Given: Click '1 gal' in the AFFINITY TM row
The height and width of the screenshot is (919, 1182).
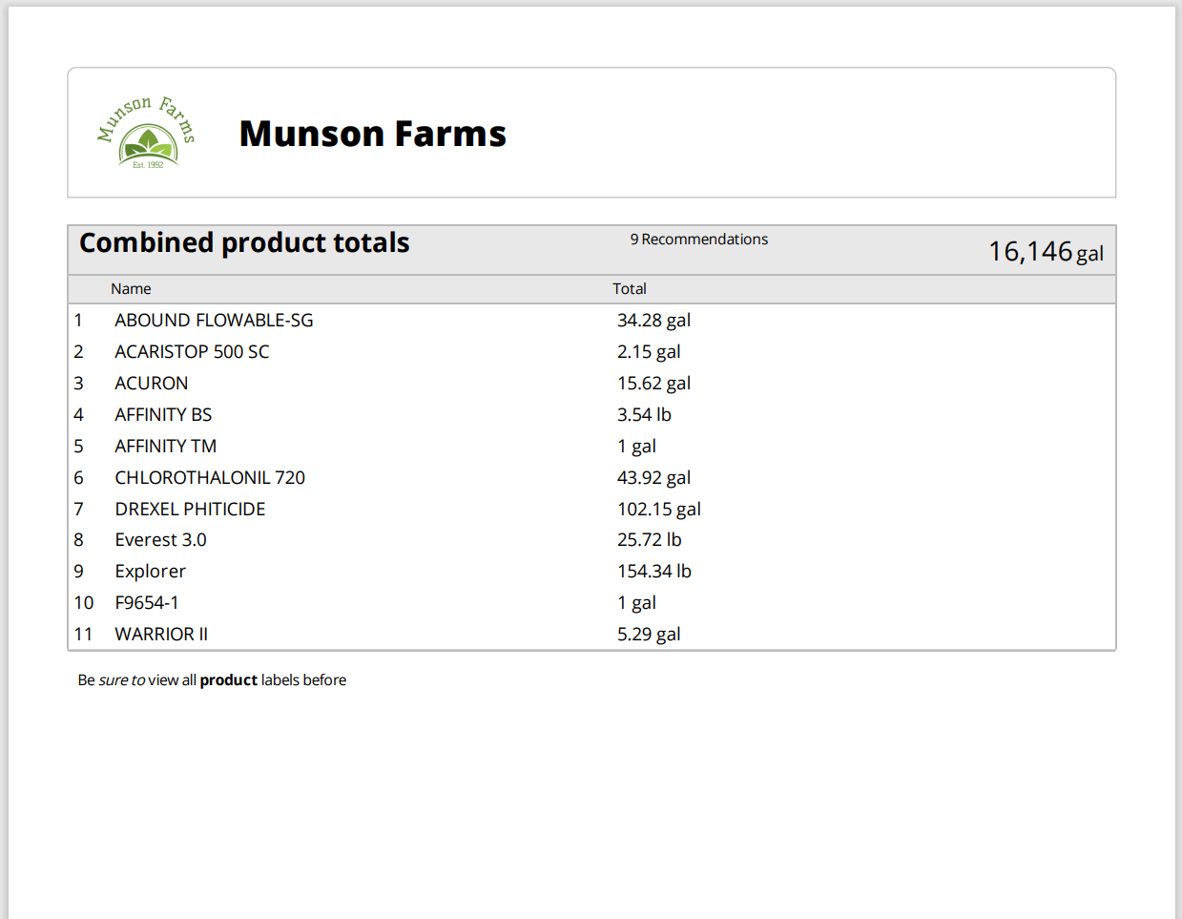Looking at the screenshot, I should point(636,447).
